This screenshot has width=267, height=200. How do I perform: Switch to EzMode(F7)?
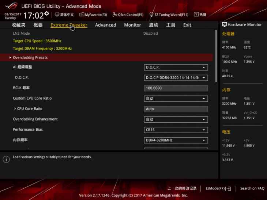click(218, 188)
